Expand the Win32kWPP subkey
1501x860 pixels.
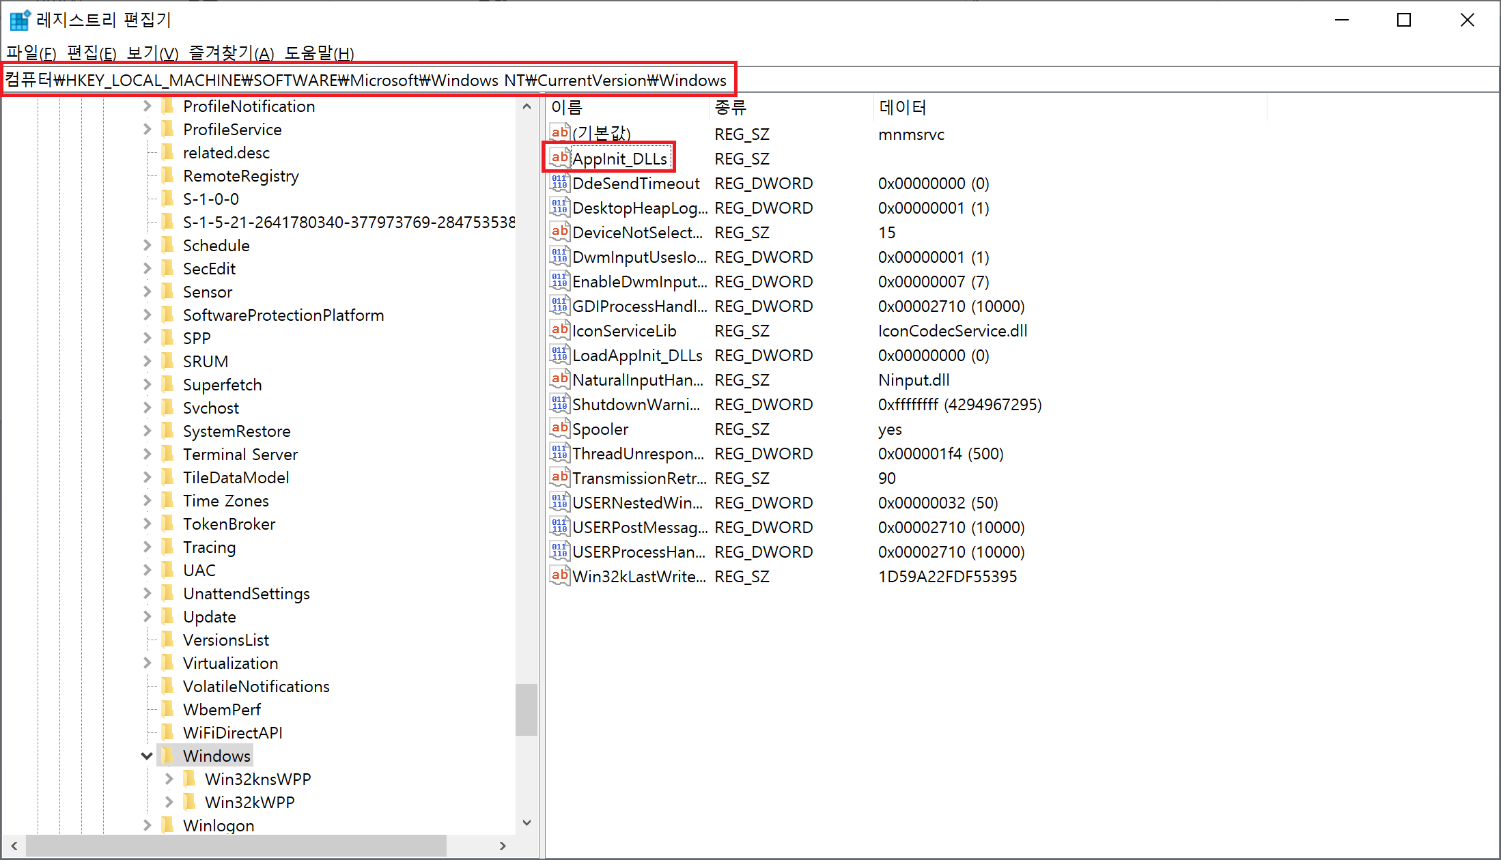(x=169, y=802)
